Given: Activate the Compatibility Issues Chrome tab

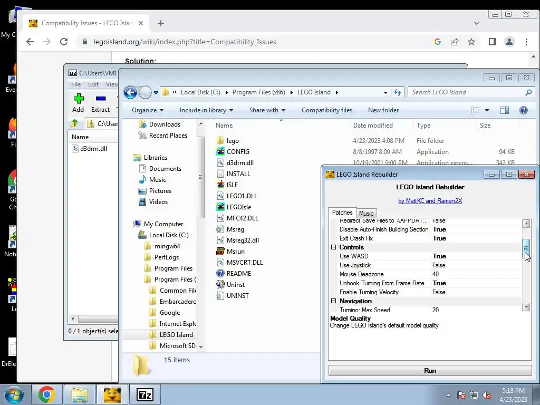Looking at the screenshot, I should coord(86,23).
